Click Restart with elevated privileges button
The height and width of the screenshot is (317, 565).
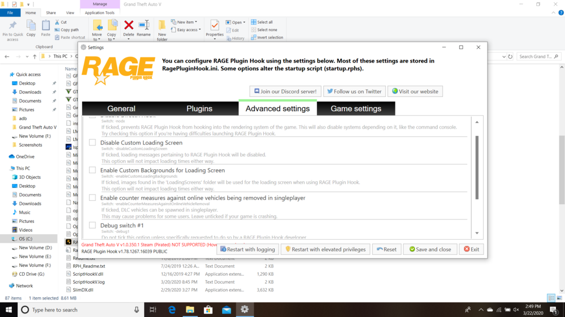tap(325, 249)
